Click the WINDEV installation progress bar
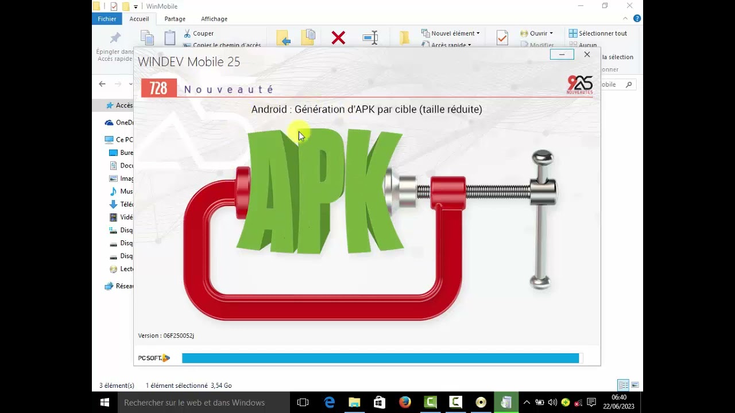The image size is (735, 413). click(x=382, y=358)
